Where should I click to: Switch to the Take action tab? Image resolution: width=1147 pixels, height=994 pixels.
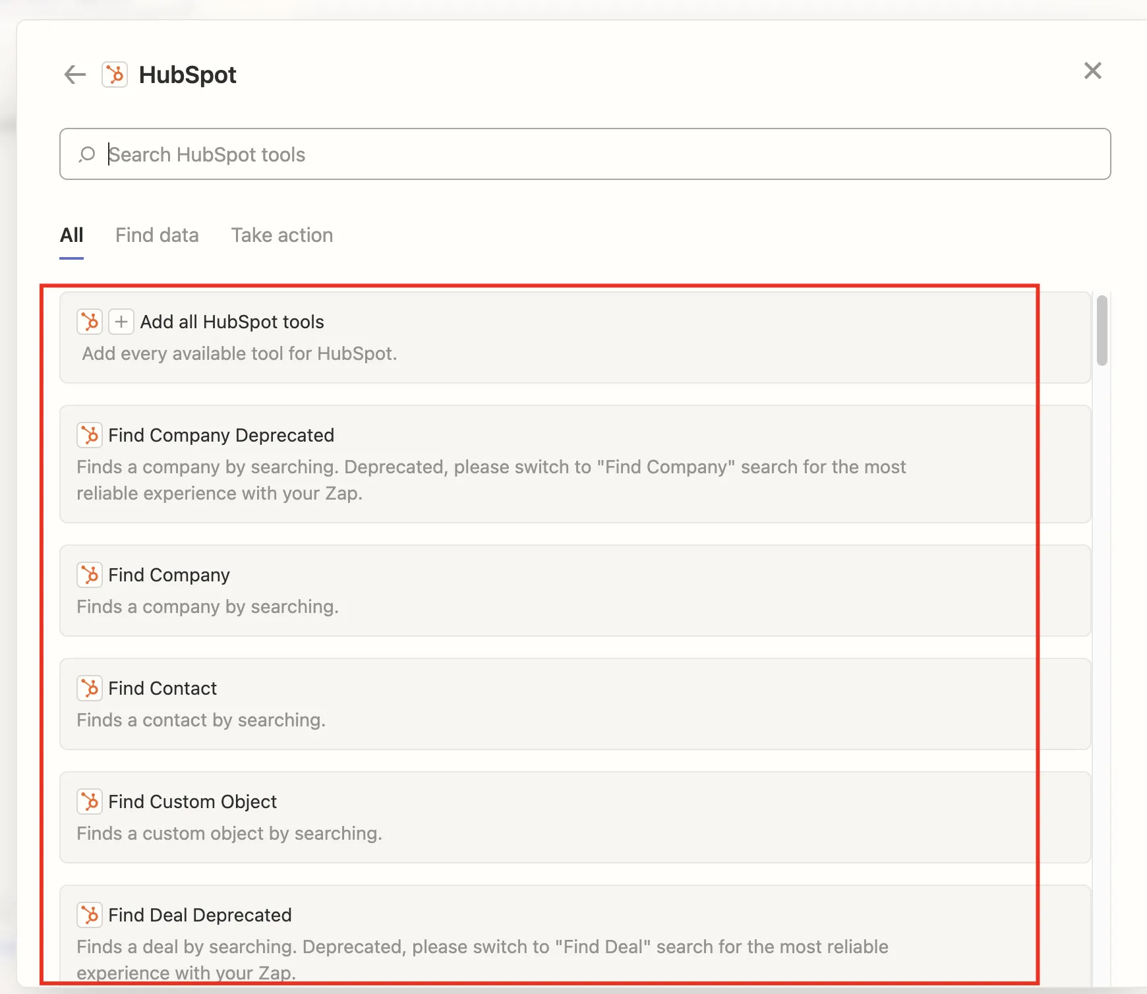click(x=281, y=235)
